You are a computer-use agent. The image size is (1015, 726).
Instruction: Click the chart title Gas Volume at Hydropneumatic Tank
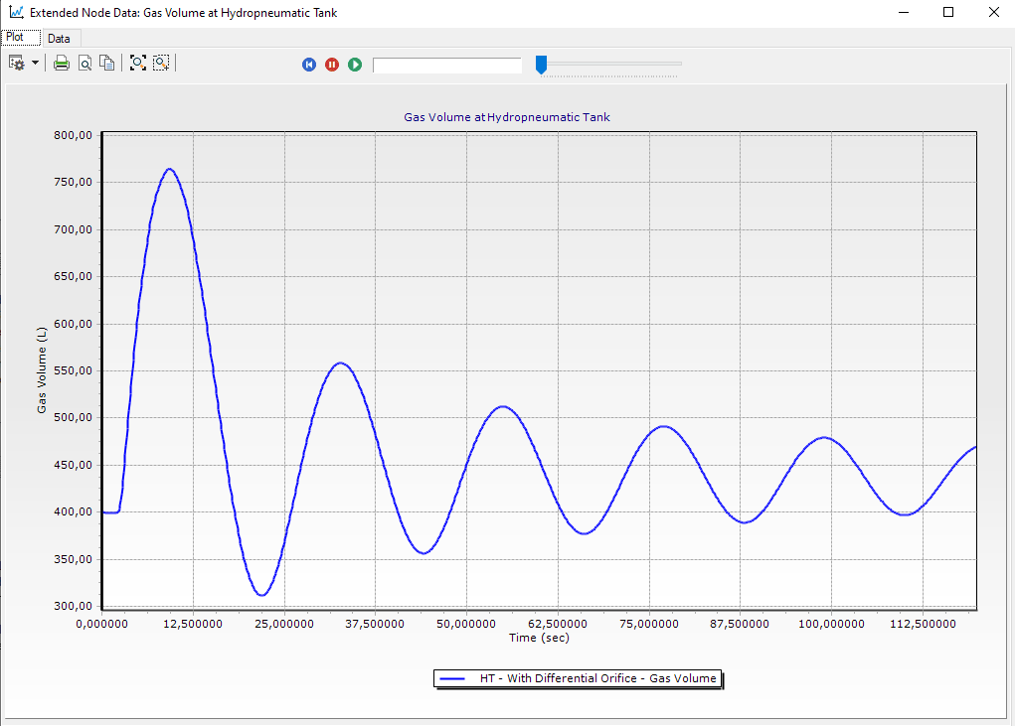[x=507, y=117]
